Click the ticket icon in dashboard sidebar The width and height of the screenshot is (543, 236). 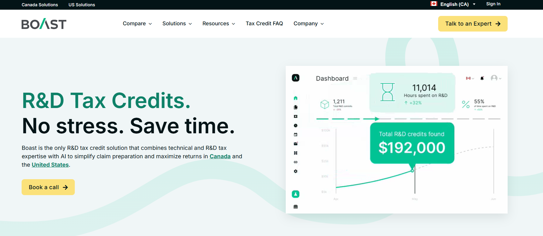point(295,116)
